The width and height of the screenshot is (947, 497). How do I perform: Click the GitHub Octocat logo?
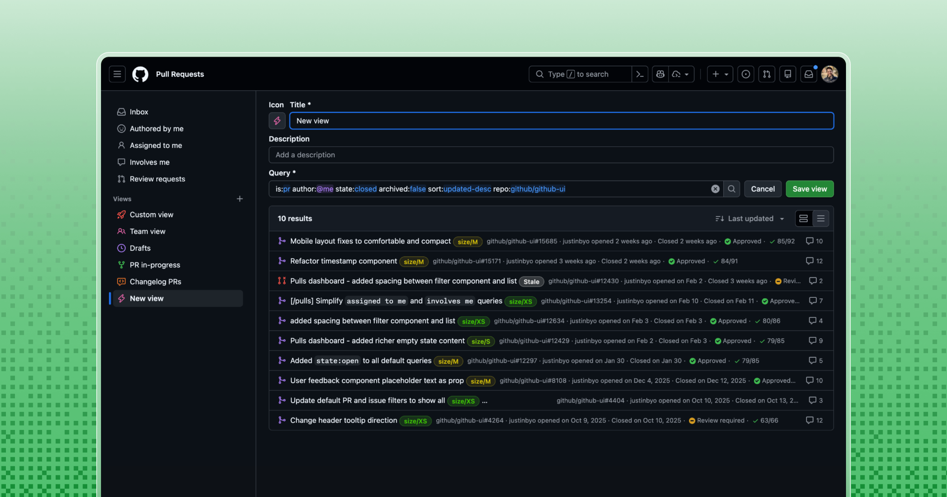pos(140,74)
